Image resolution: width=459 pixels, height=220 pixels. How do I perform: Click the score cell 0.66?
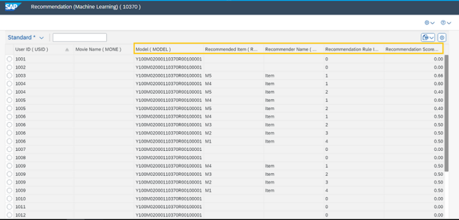439,76
